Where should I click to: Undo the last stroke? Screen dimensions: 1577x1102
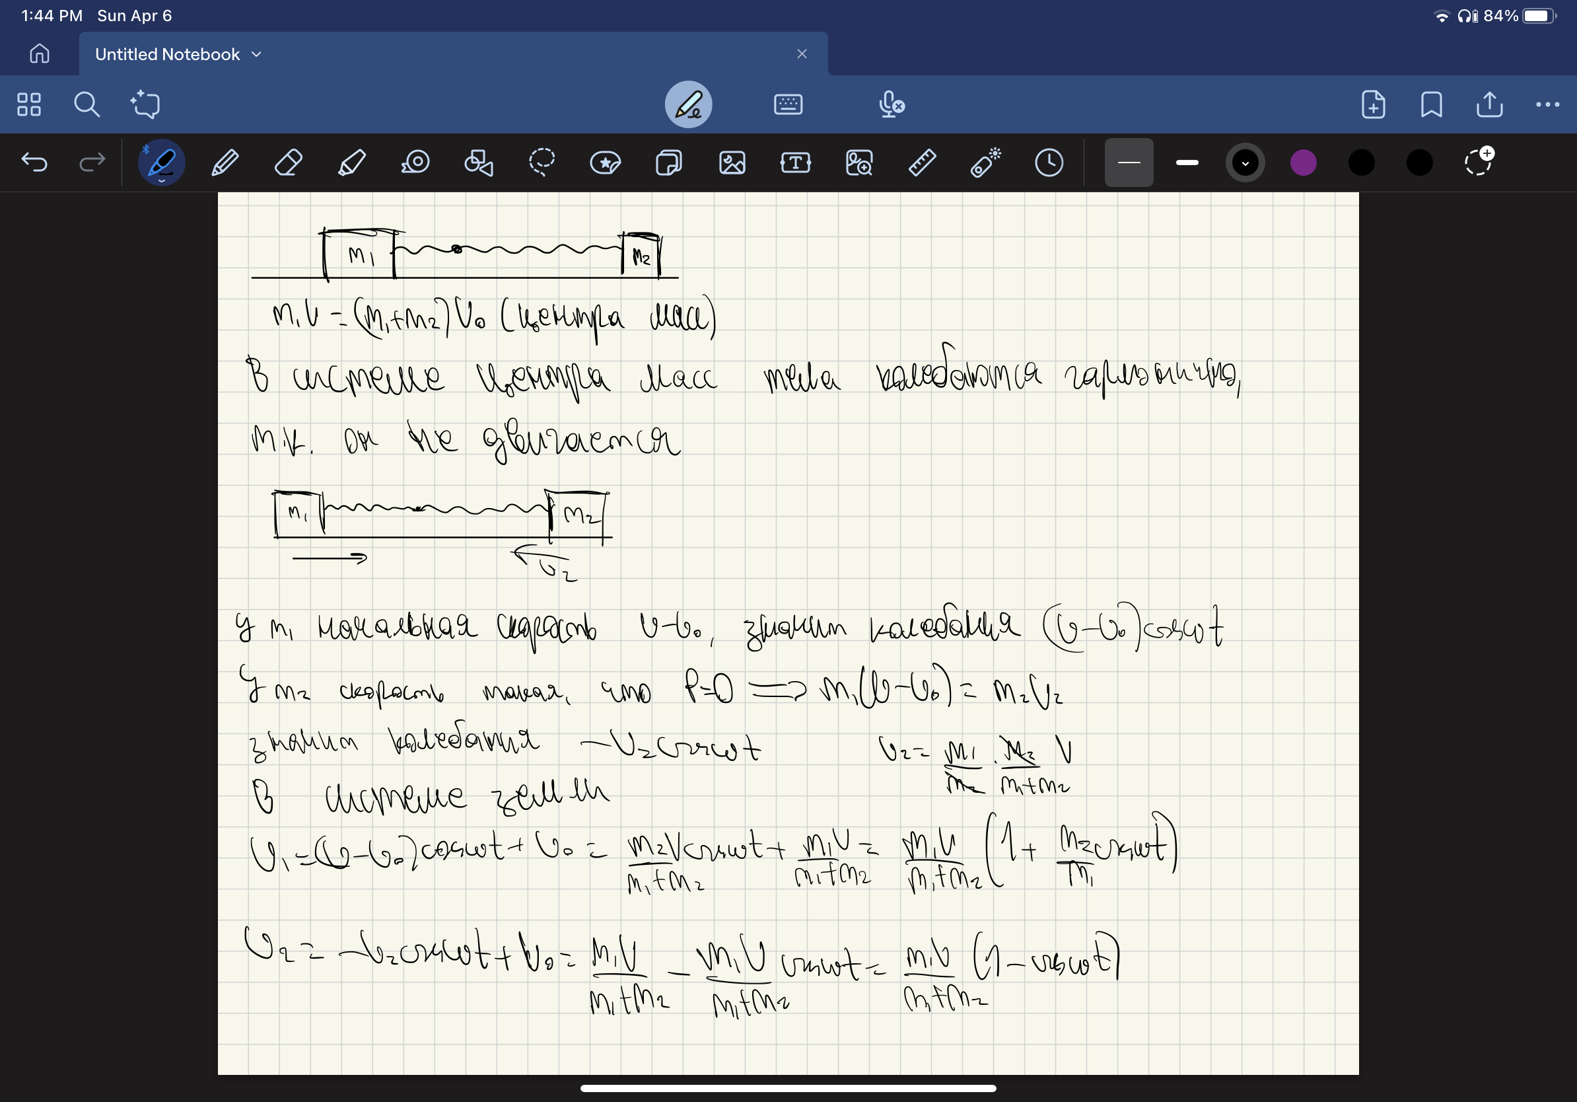(x=34, y=163)
